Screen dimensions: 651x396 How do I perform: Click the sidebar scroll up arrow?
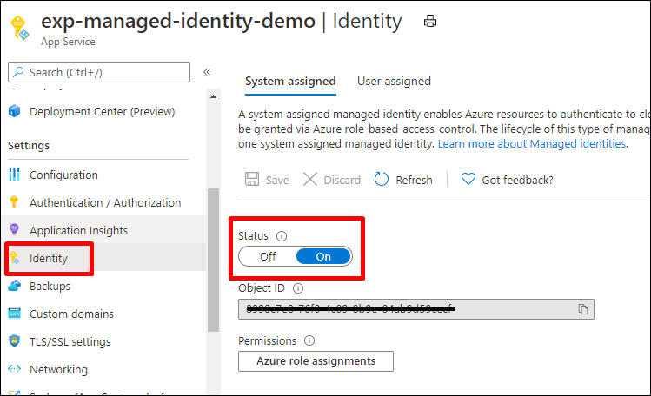pos(214,96)
